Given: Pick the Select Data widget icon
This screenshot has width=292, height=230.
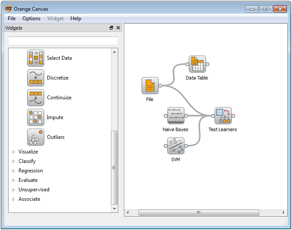Looking at the screenshot, I should tap(36, 58).
